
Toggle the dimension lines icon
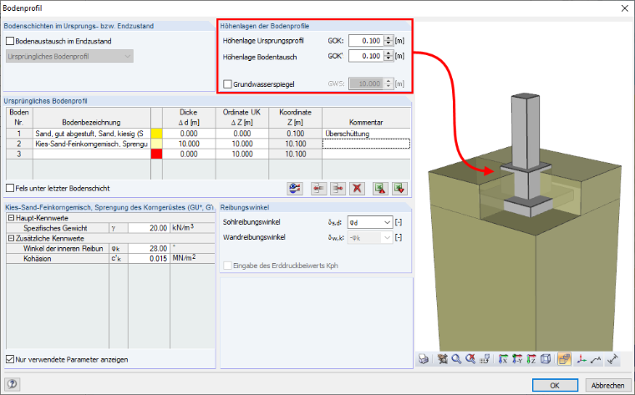[612, 358]
